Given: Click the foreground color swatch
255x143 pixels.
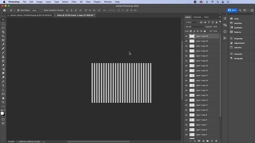Looking at the screenshot, I should pos(2,113).
